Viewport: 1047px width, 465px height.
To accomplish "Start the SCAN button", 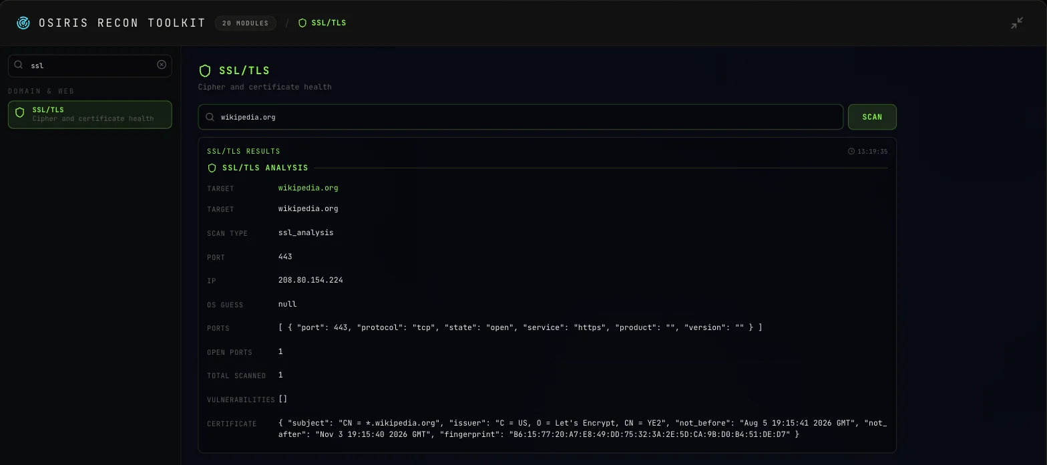I will [x=872, y=117].
